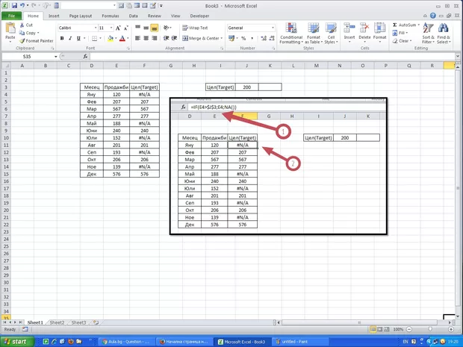Switch to Sheet3 worksheet tab
Viewport: 463px width, 347px height.
pyautogui.click(x=78, y=322)
